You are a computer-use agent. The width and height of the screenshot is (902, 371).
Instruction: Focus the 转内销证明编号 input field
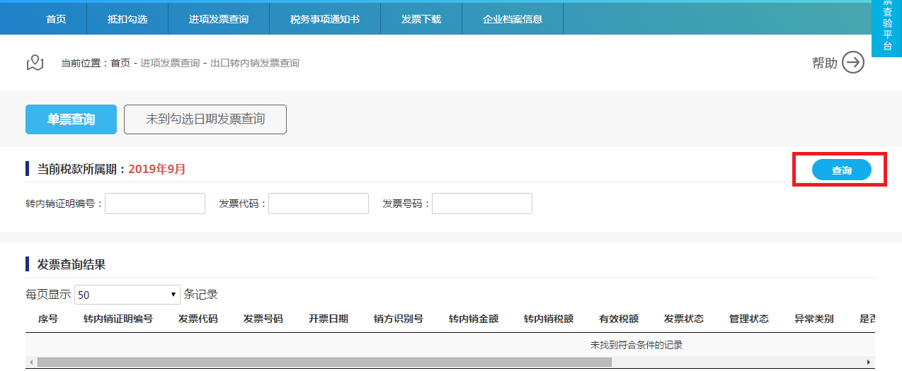155,204
